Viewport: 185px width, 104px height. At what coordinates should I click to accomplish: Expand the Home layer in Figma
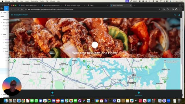(x=1, y=34)
